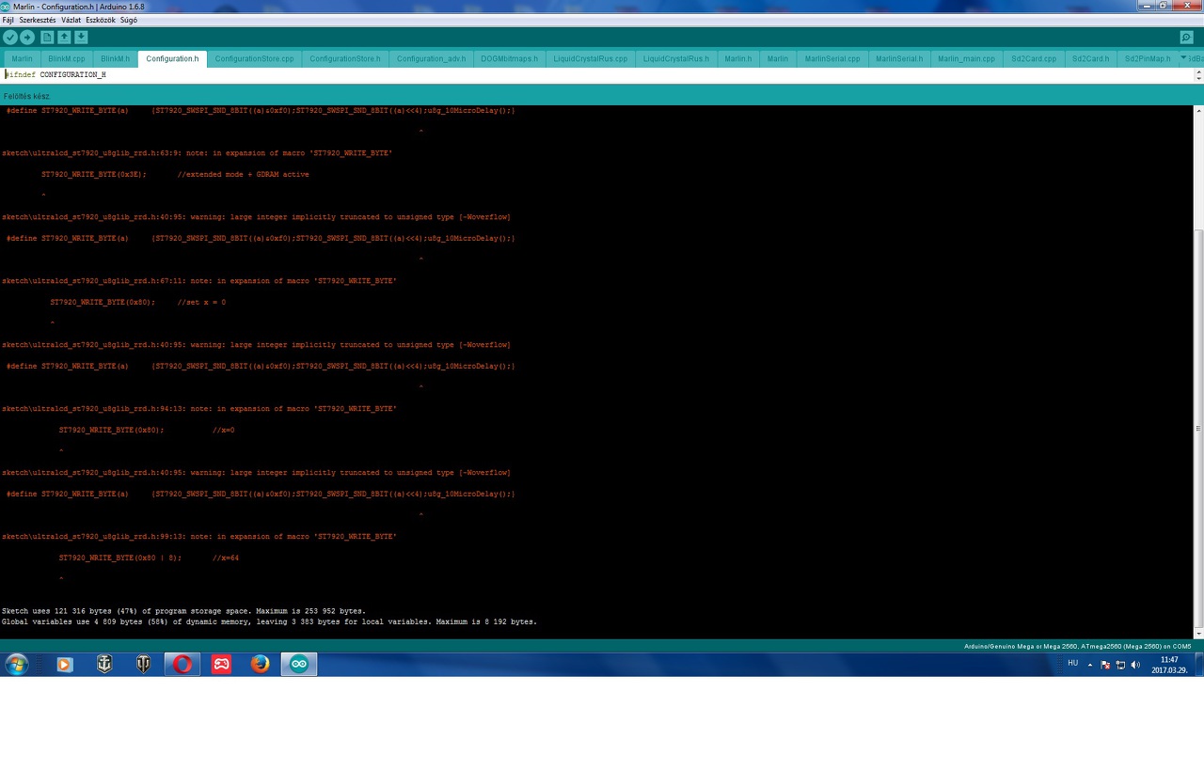The image size is (1204, 770).
Task: Click the Show desktop strip beside the clock
Action: [x=1198, y=665]
